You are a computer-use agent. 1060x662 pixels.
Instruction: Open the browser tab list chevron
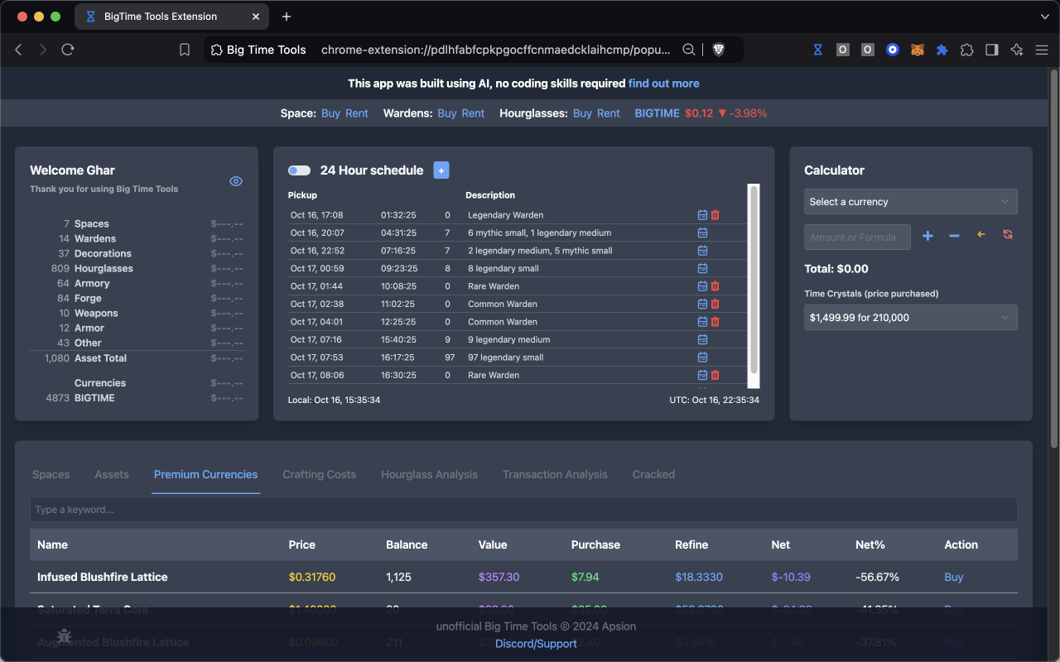pyautogui.click(x=1044, y=17)
